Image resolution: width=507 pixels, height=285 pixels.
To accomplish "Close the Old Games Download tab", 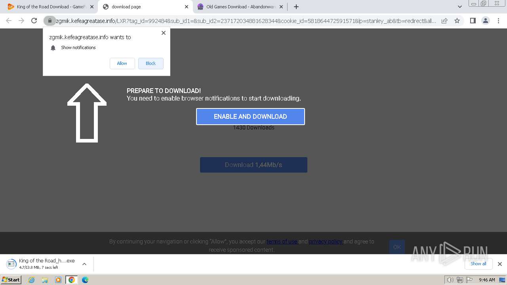I will pyautogui.click(x=281, y=7).
